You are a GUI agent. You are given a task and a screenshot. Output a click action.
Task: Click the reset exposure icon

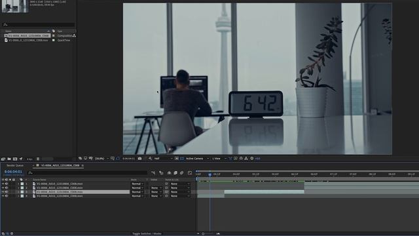click(251, 159)
